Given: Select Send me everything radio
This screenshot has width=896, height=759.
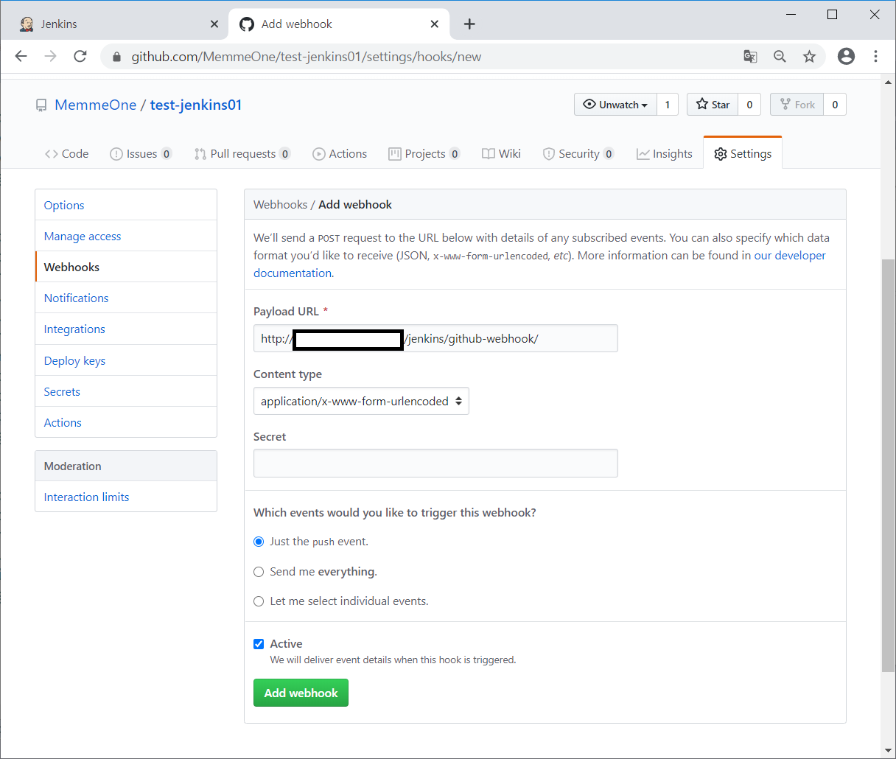Looking at the screenshot, I should [259, 572].
